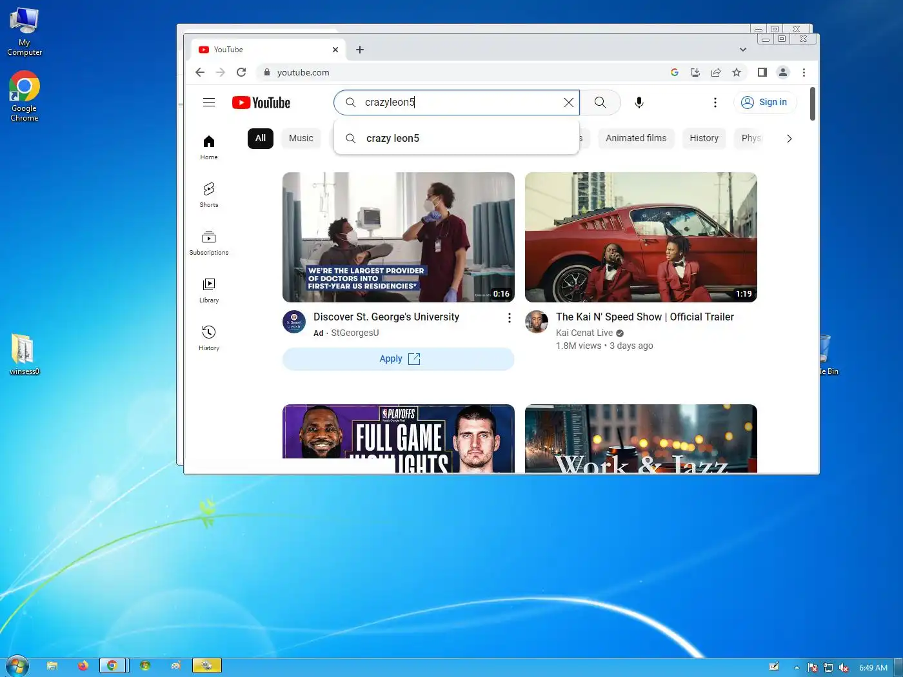Open the Chrome profile avatar

click(x=783, y=72)
